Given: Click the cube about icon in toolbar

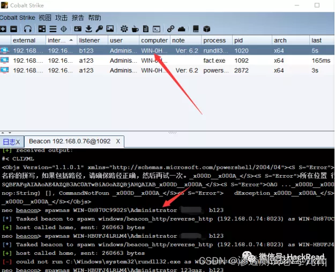Looking at the screenshot, I should click(x=206, y=28).
